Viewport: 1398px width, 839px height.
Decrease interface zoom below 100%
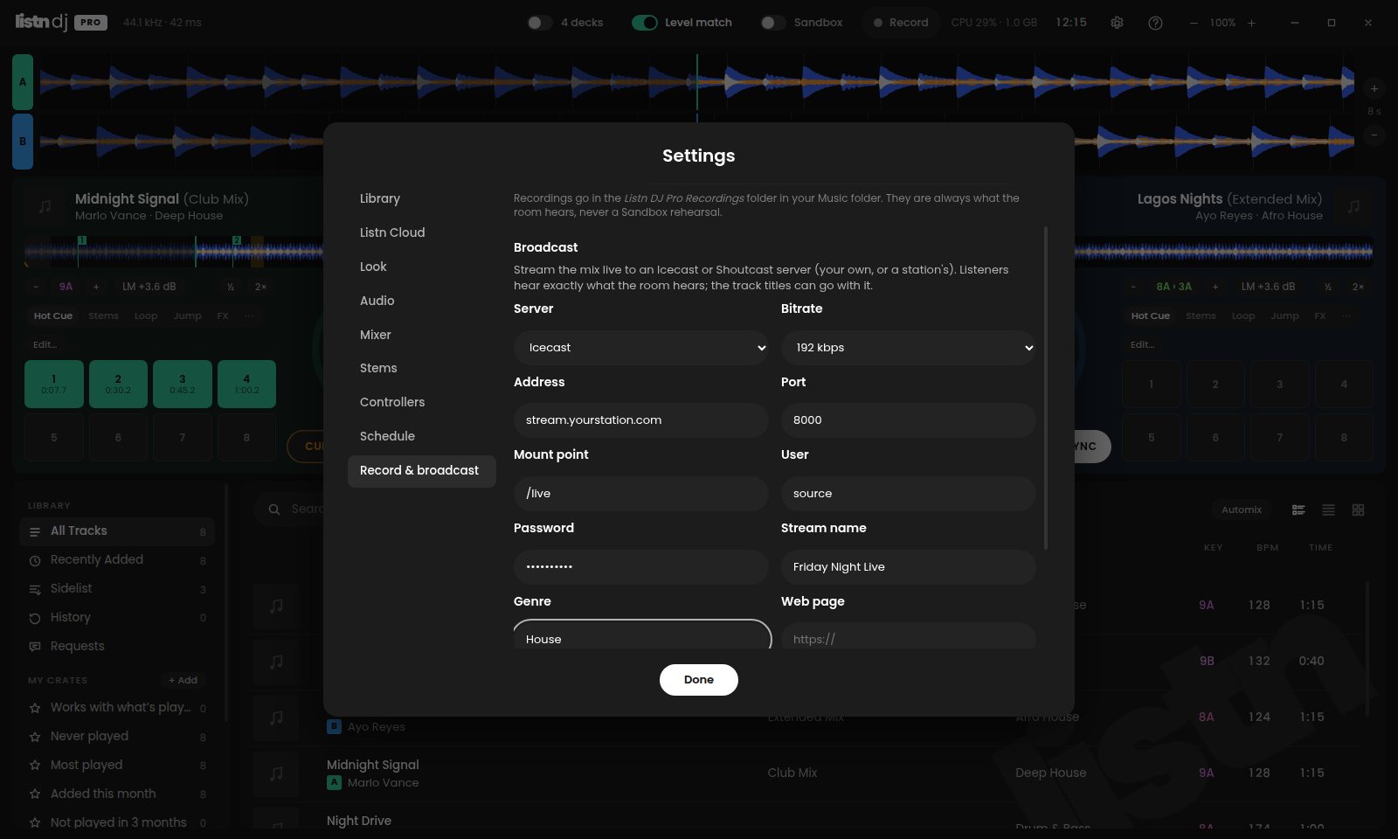coord(1194,23)
